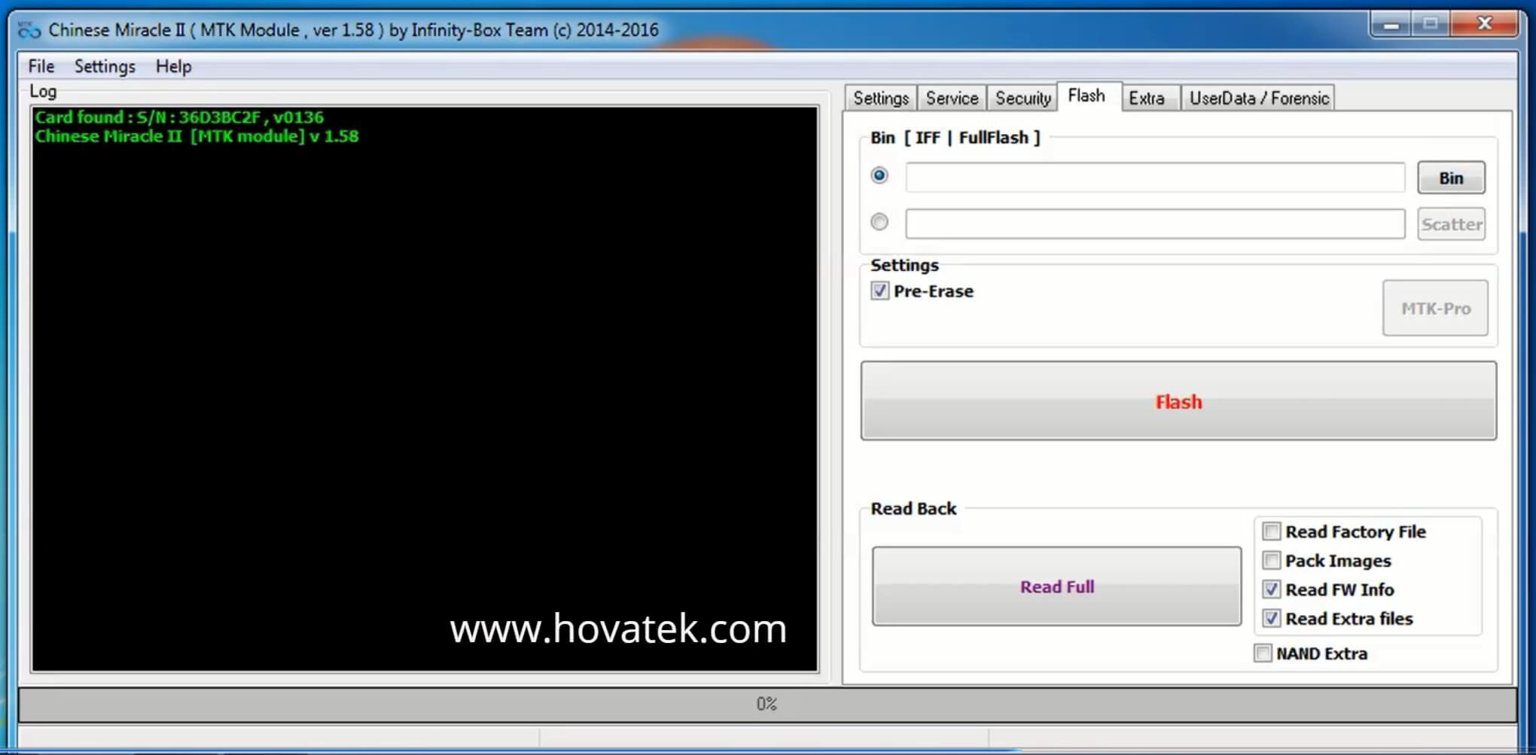Close the Chinese Miracle window
Viewport: 1536px width, 755px height.
click(x=1484, y=24)
